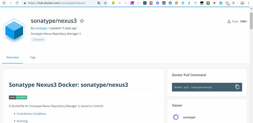Copy the docker pull command
Image resolution: width=253 pixels, height=123 pixels.
coord(237,87)
